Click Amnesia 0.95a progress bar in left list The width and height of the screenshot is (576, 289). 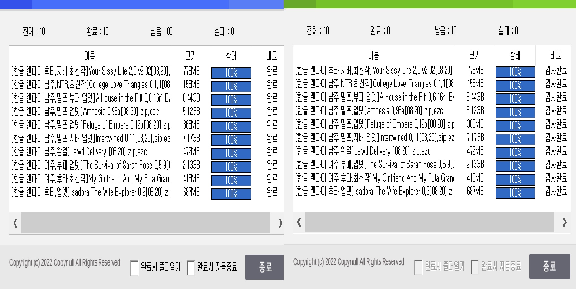231,113
